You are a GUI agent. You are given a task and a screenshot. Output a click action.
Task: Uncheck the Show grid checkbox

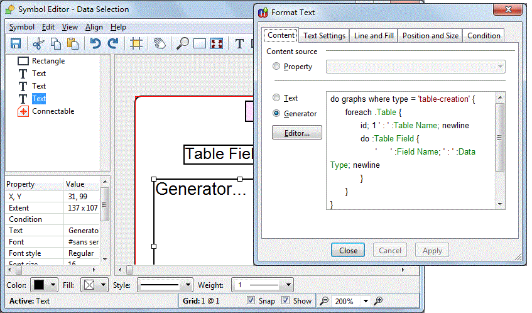286,300
